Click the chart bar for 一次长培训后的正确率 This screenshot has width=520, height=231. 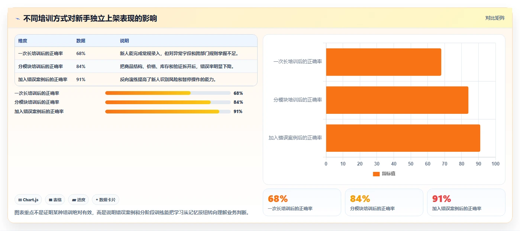pyautogui.click(x=384, y=62)
